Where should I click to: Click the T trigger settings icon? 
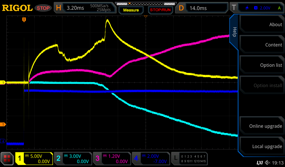coord(234,8)
